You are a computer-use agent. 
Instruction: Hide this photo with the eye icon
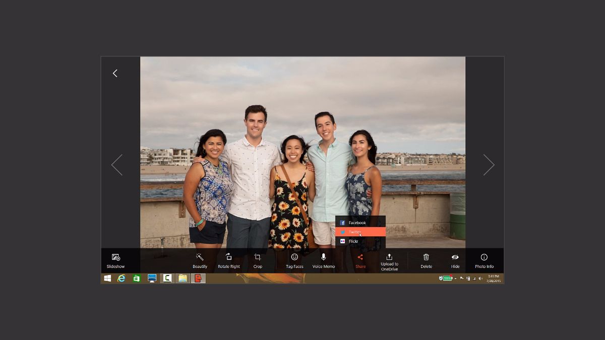pos(455,260)
